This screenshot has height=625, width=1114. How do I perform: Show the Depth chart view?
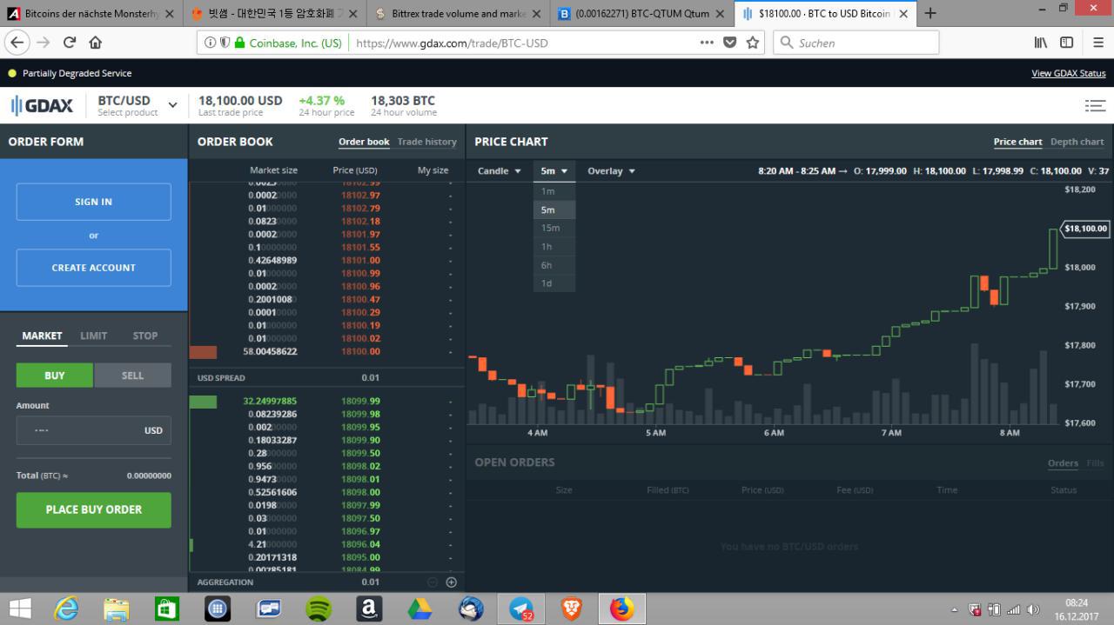click(x=1077, y=142)
